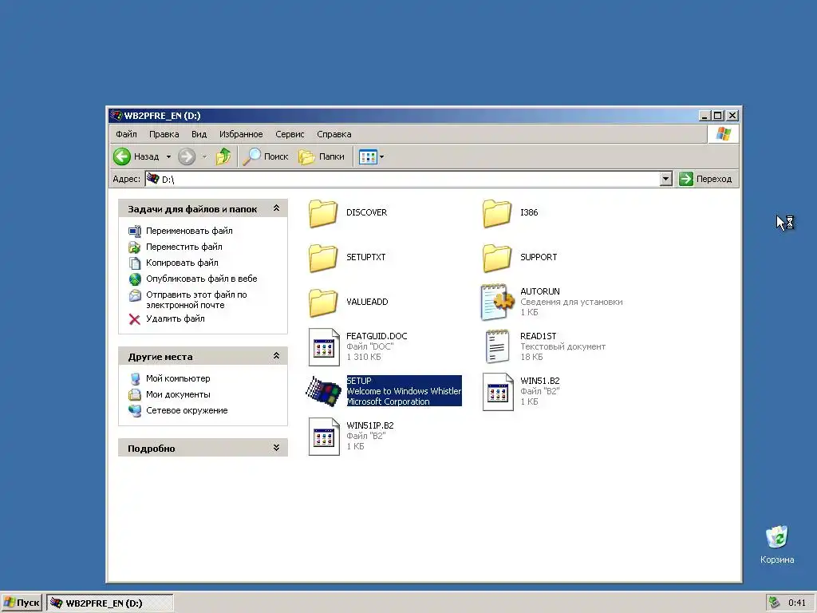Click the Windows flag logo in menu bar

coord(723,134)
